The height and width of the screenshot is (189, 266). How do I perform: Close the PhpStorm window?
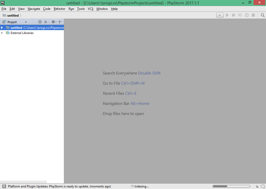point(260,3)
